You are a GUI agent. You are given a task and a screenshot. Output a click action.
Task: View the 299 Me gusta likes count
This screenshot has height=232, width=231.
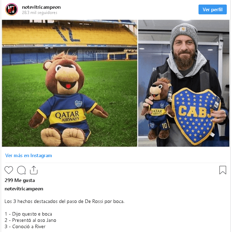click(x=20, y=180)
